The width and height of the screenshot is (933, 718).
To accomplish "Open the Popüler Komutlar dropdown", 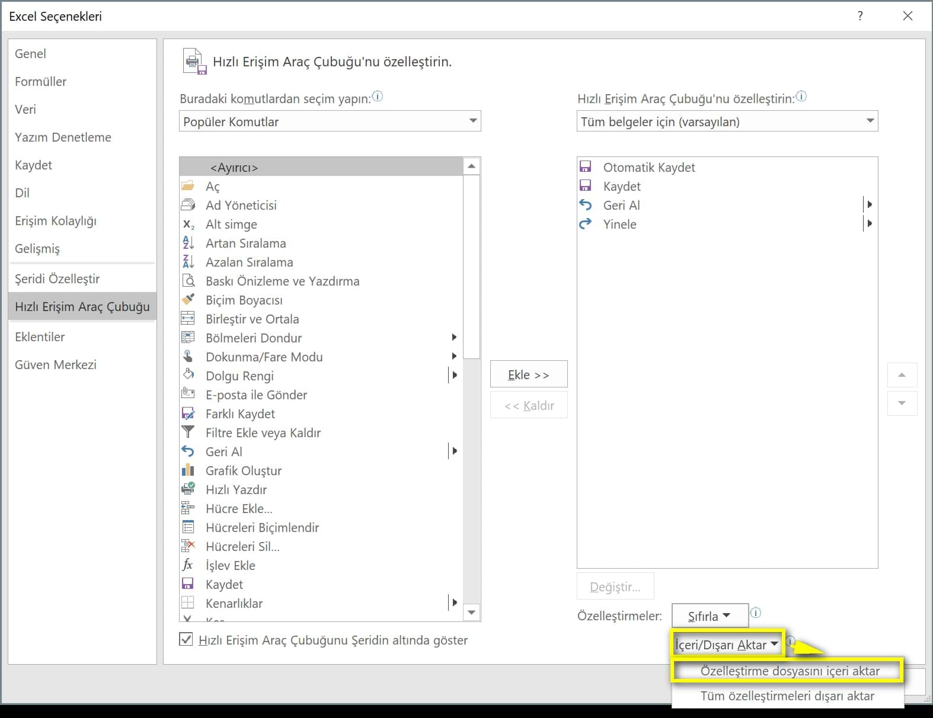I will point(330,121).
